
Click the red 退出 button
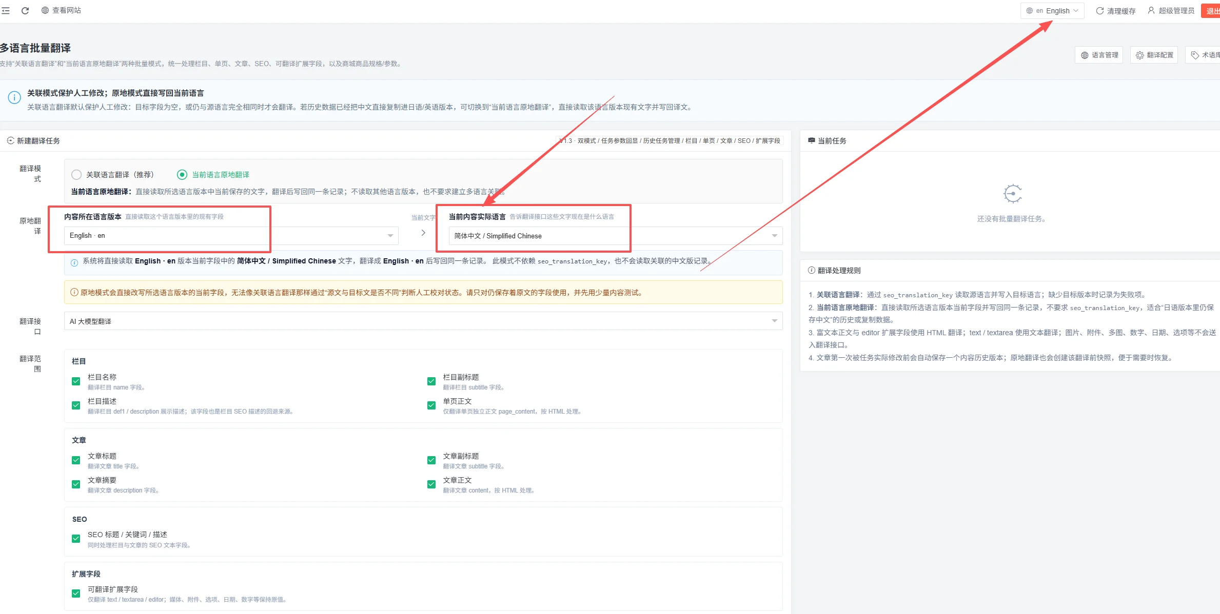[x=1211, y=11]
